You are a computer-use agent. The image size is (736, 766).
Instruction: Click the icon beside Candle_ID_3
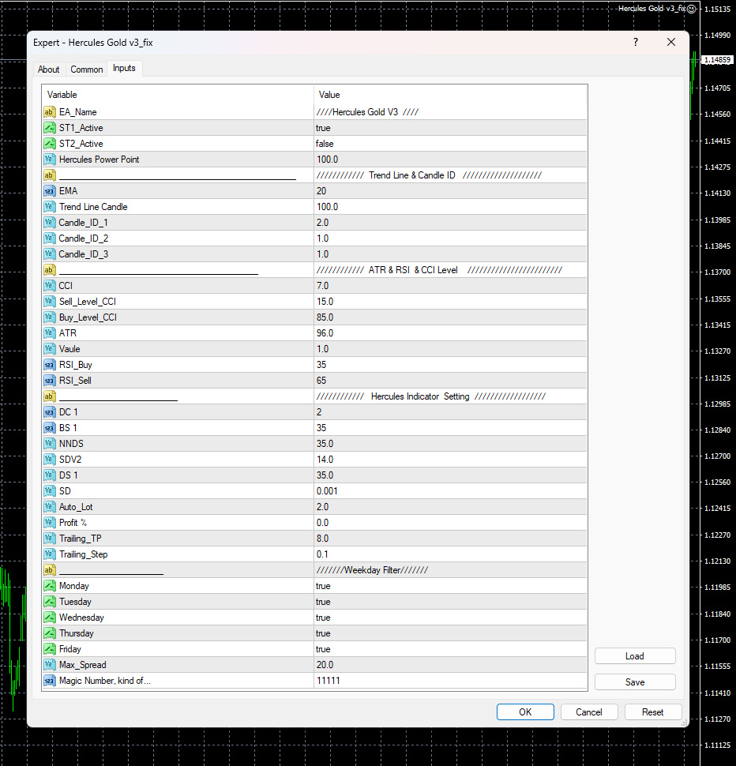click(49, 254)
